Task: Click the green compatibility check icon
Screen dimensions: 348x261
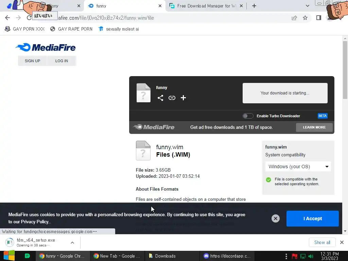Action: (x=268, y=180)
